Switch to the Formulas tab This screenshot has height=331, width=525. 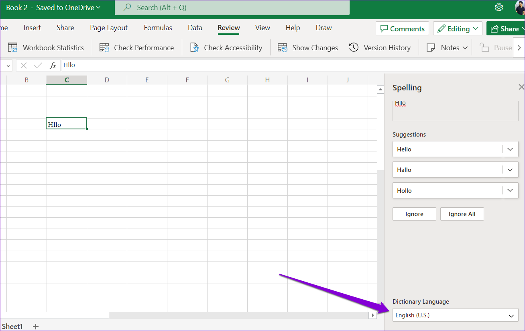[158, 28]
